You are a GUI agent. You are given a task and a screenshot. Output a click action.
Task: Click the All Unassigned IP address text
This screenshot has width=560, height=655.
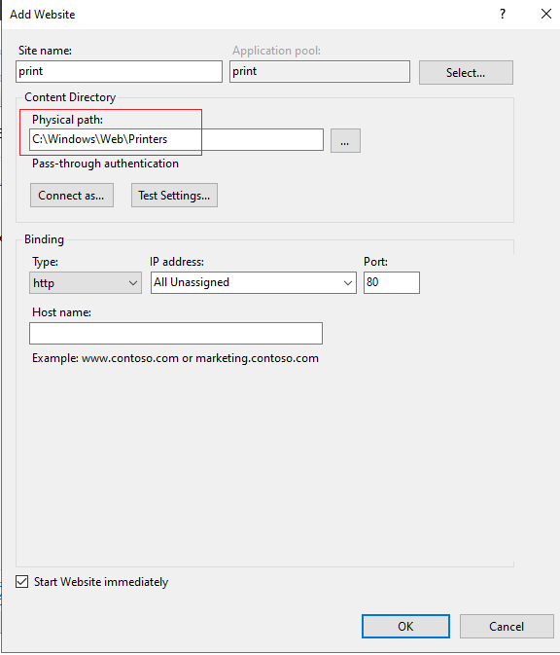192,282
